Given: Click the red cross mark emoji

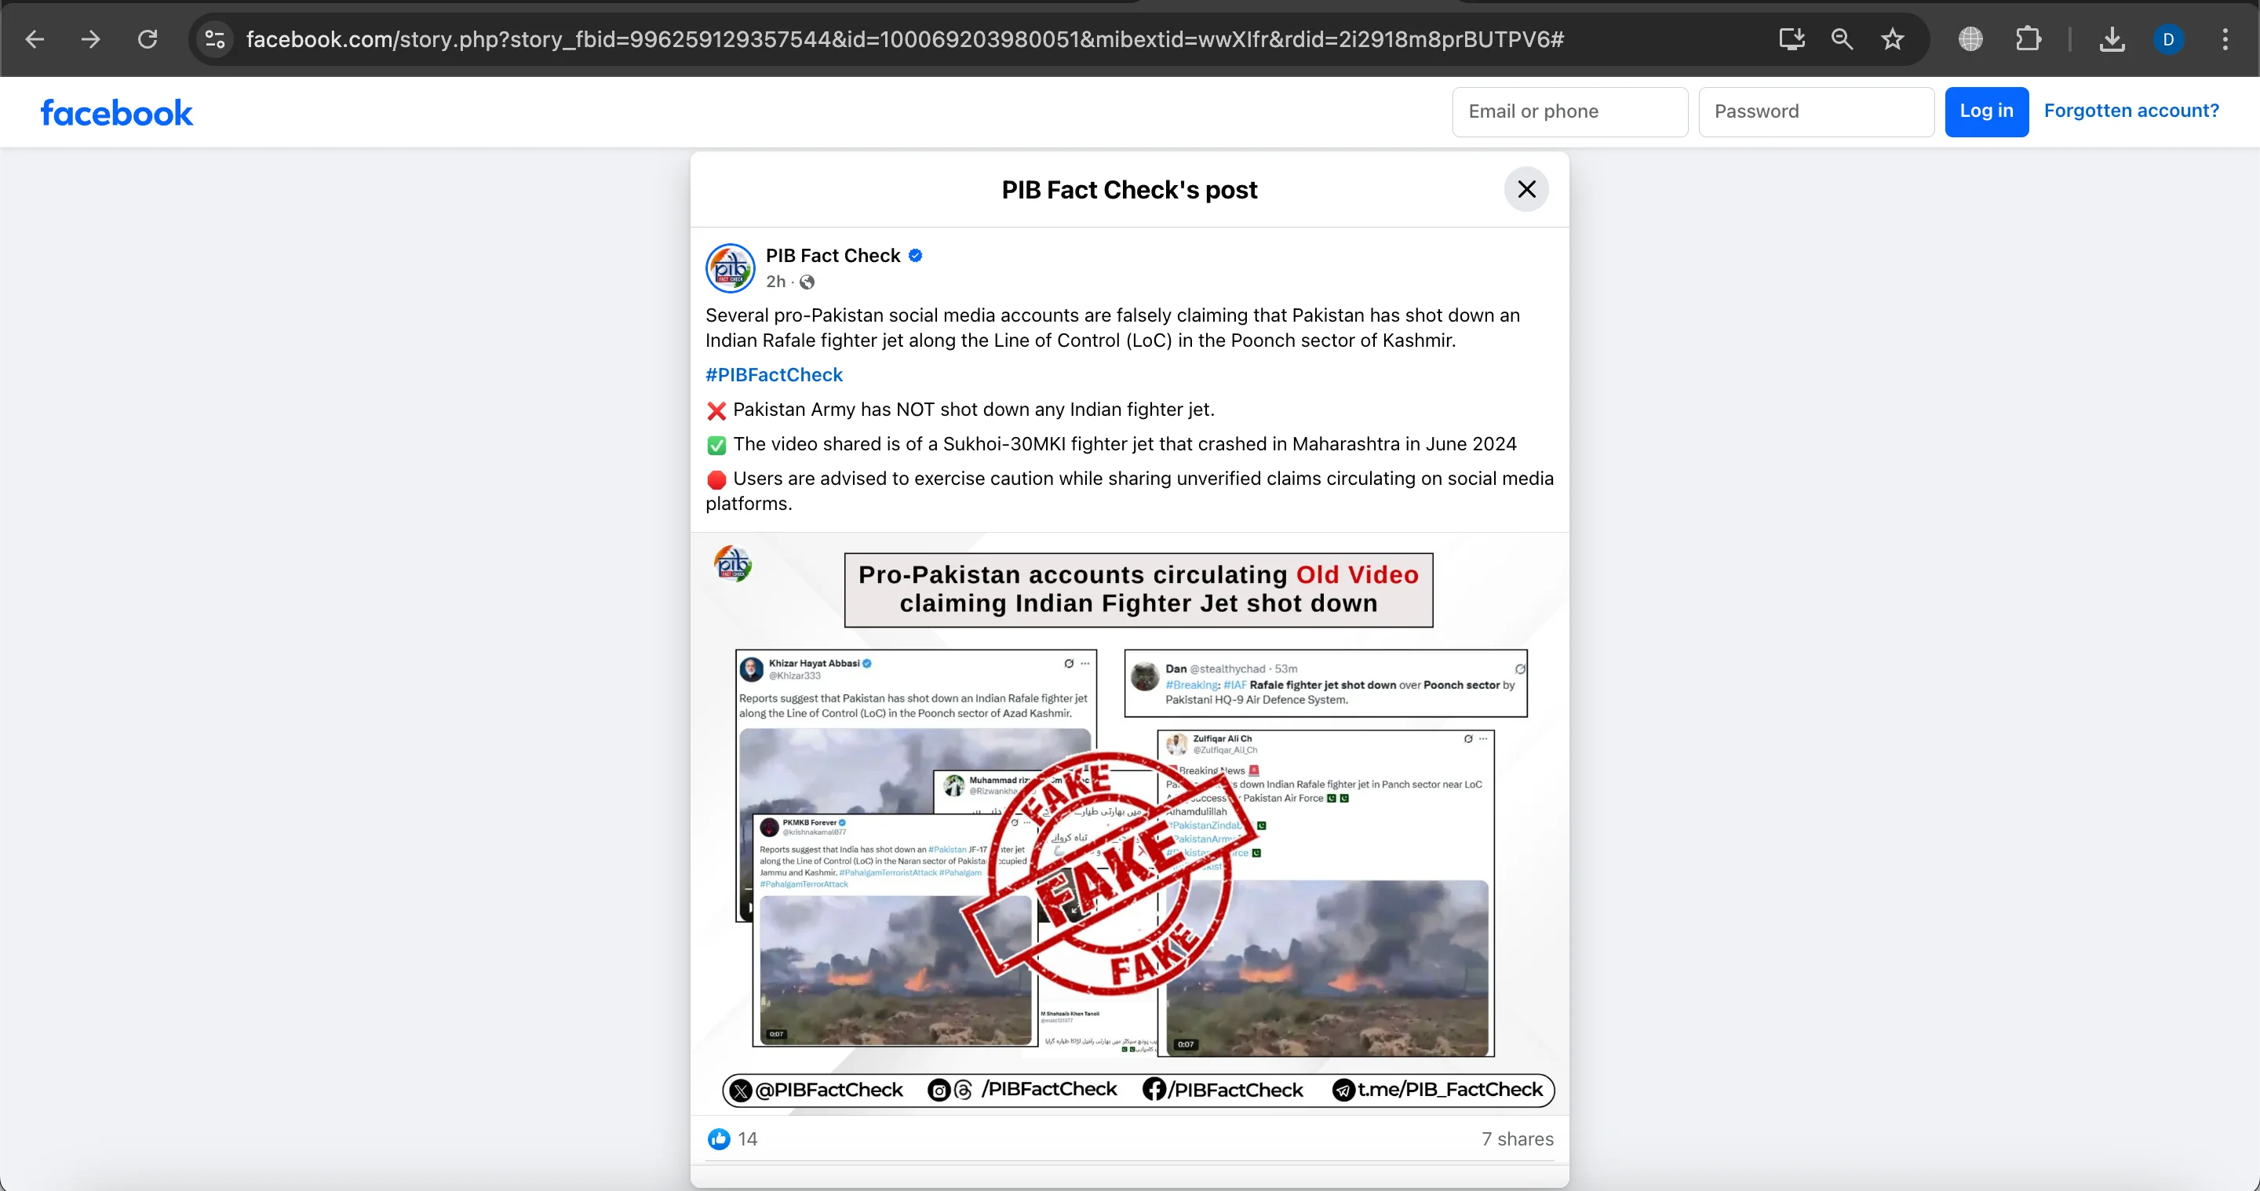Looking at the screenshot, I should pyautogui.click(x=716, y=410).
